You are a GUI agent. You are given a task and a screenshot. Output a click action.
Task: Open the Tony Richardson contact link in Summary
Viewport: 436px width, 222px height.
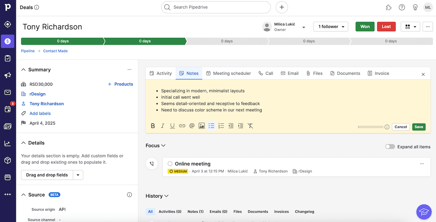pos(47,104)
